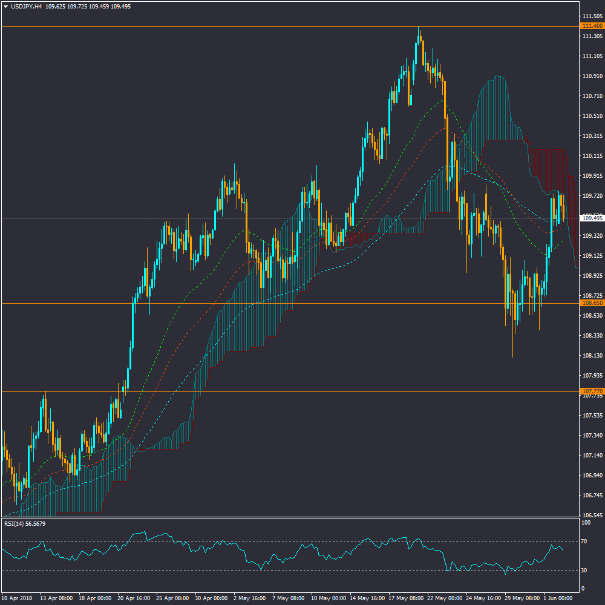Click the 110.510 price axis label
This screenshot has width=605, height=605.
pyautogui.click(x=591, y=116)
